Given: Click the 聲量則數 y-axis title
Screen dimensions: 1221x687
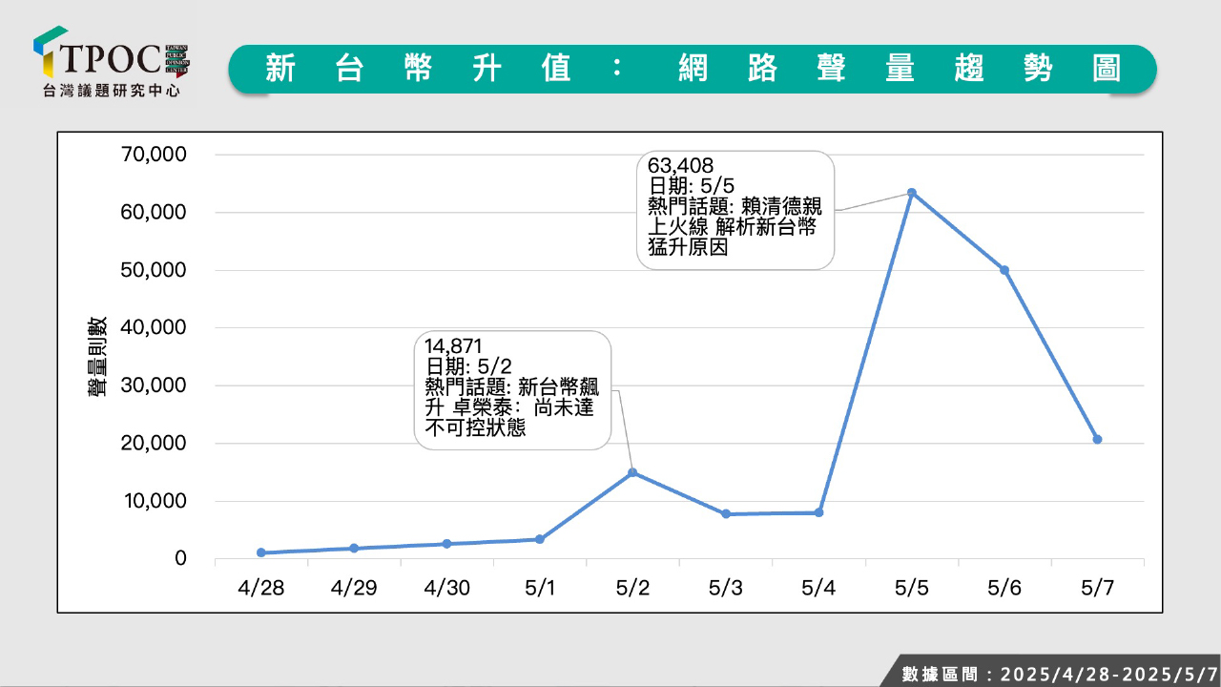Looking at the screenshot, I should (x=99, y=356).
